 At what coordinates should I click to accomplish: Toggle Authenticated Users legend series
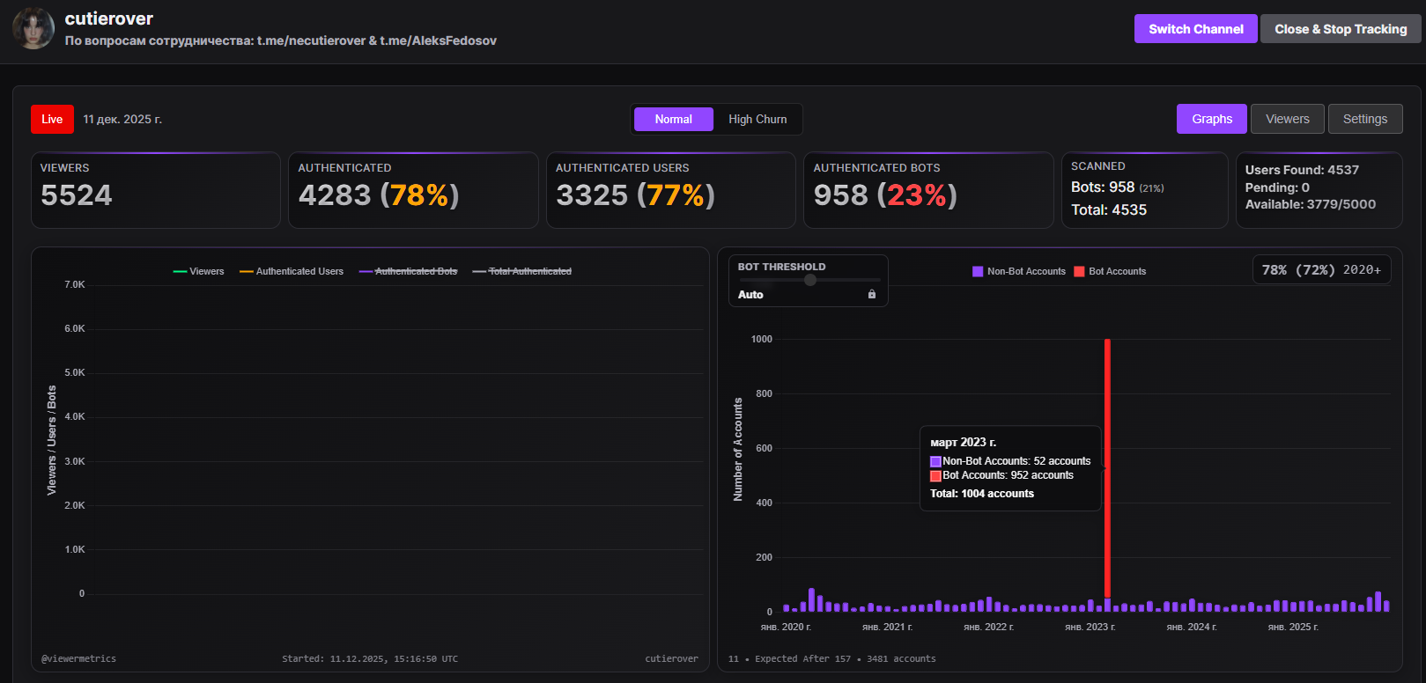tap(292, 271)
